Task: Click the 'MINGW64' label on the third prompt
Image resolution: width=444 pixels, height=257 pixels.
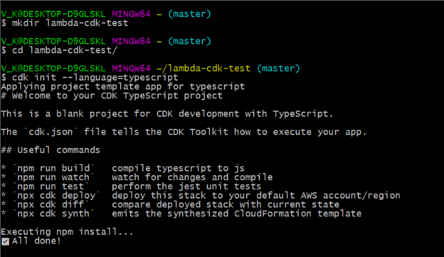Action: pyautogui.click(x=131, y=69)
